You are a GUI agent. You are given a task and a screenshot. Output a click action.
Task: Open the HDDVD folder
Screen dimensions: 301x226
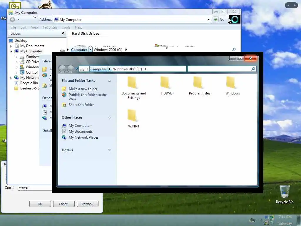point(166,86)
